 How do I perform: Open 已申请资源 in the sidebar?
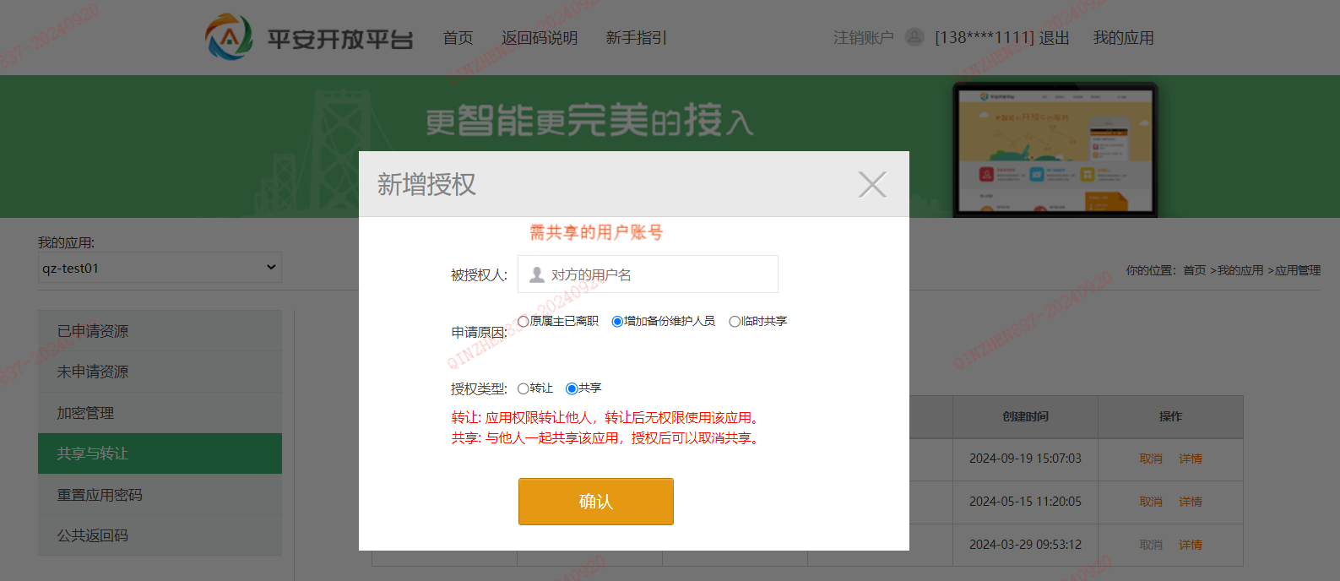tap(93, 331)
